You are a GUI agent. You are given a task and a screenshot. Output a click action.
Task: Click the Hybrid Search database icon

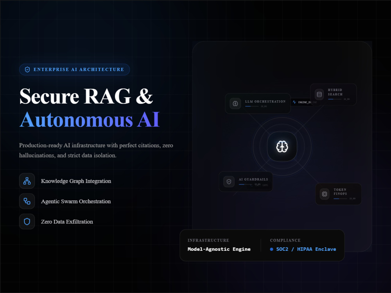click(x=319, y=95)
